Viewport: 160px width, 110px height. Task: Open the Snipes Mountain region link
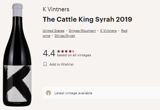point(82,31)
